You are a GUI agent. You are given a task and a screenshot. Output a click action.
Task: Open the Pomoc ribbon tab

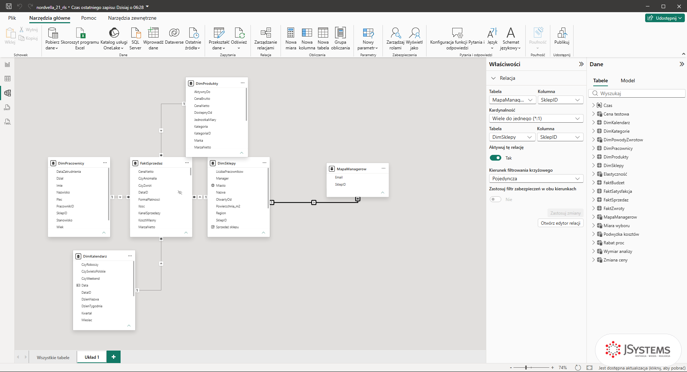89,18
